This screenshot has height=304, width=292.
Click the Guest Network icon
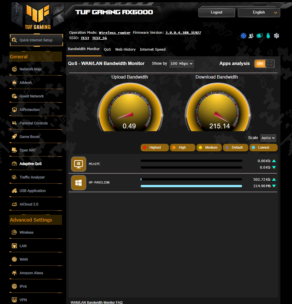click(x=14, y=96)
